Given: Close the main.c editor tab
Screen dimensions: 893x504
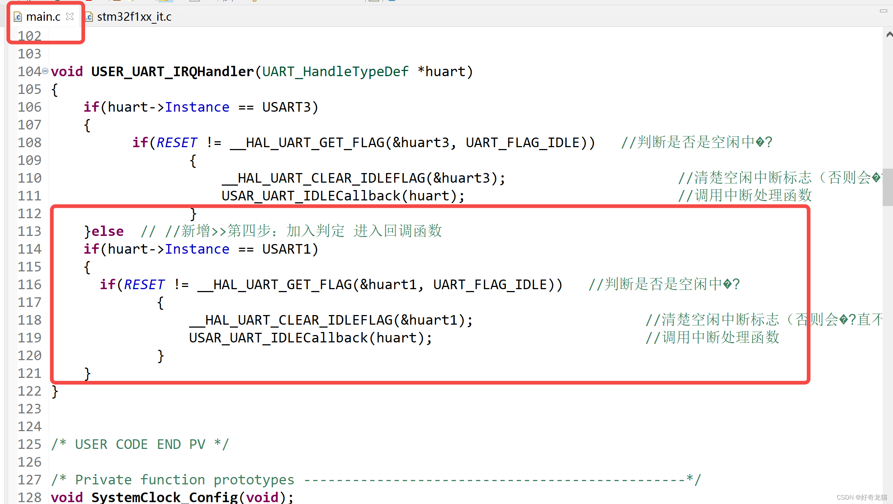Looking at the screenshot, I should (x=70, y=16).
